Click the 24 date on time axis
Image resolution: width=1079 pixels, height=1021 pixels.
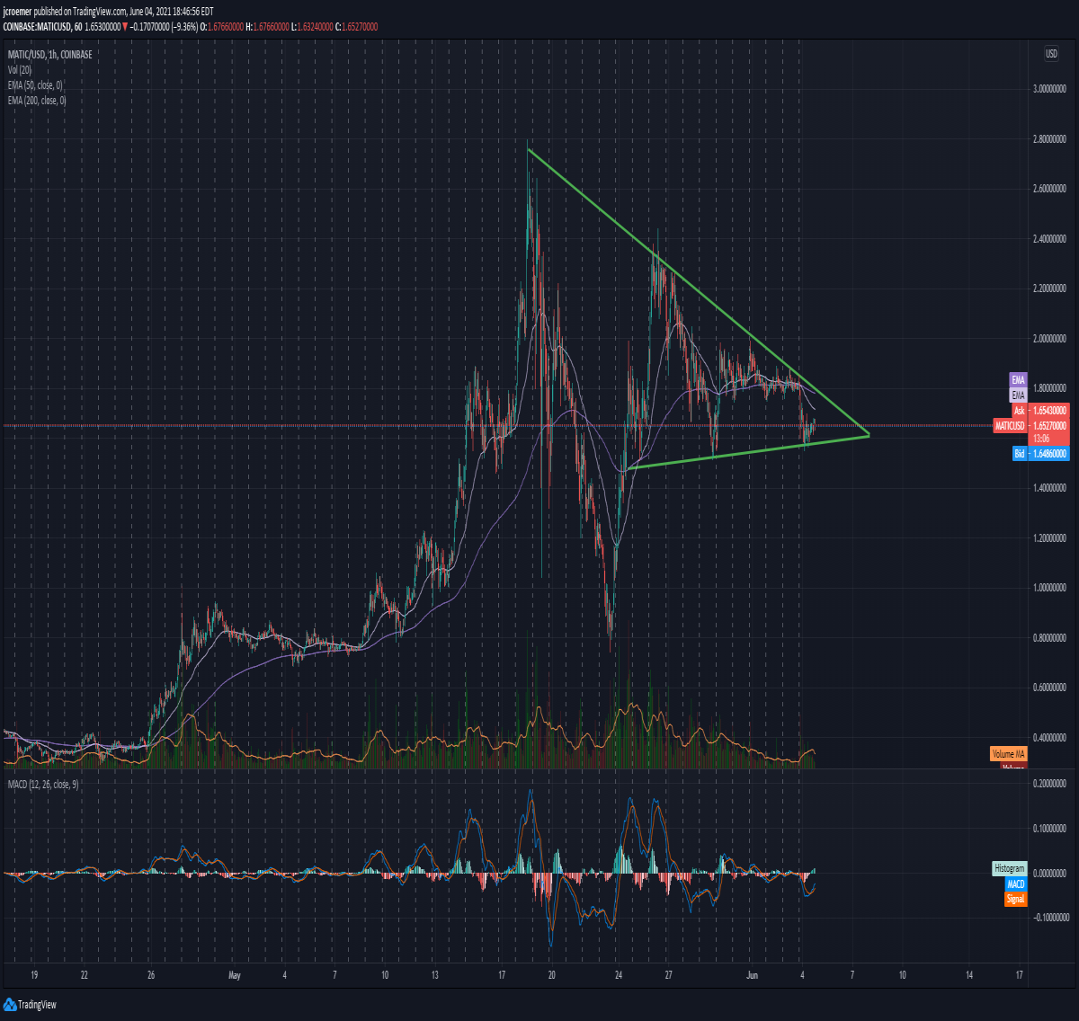point(619,975)
